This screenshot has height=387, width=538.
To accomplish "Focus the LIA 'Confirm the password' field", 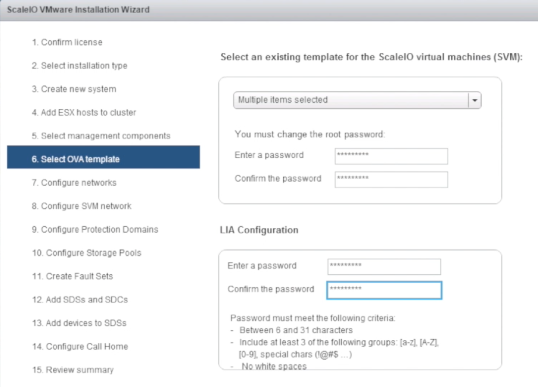I will point(384,290).
